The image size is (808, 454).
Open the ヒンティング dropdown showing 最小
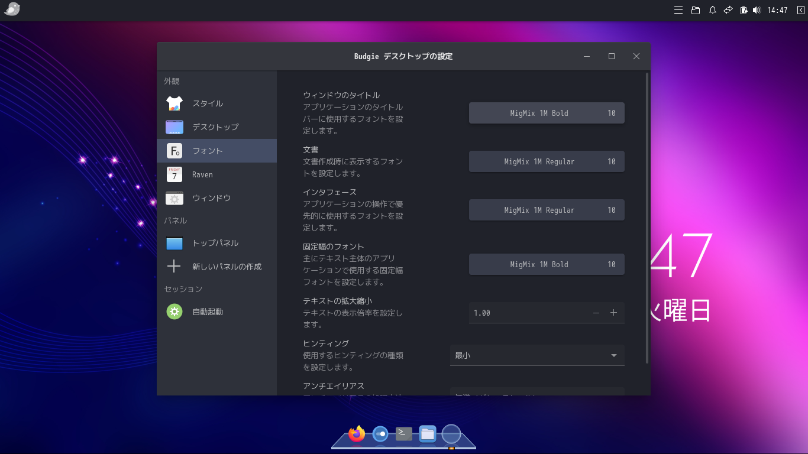[x=537, y=355]
